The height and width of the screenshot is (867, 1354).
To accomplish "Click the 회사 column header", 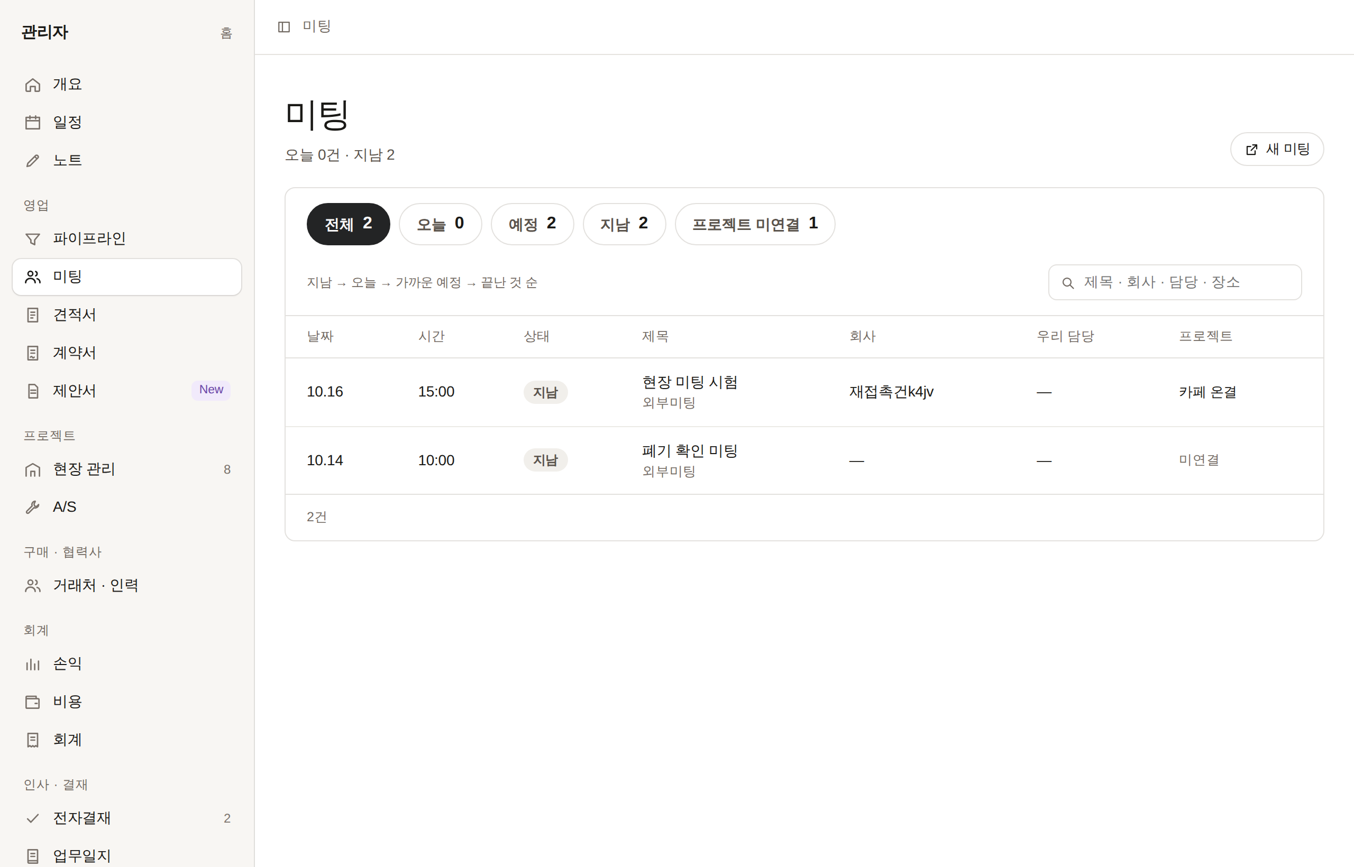I will [x=862, y=336].
